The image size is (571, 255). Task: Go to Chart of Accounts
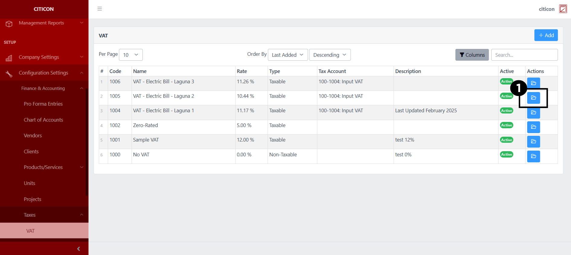click(43, 120)
